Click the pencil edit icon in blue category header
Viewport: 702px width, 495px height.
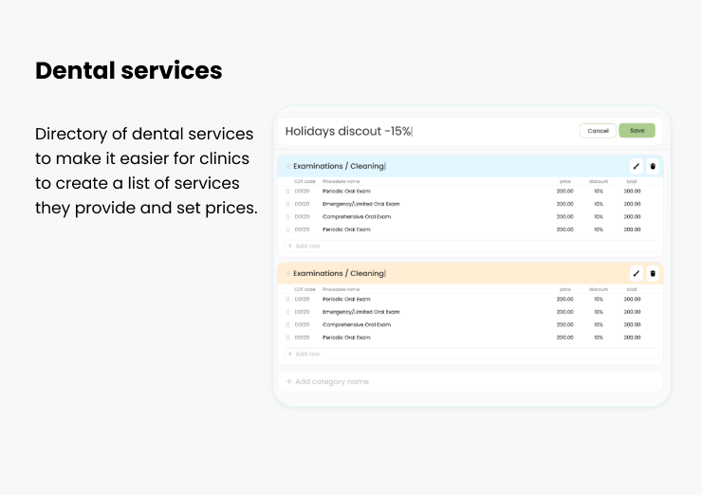pyautogui.click(x=637, y=166)
